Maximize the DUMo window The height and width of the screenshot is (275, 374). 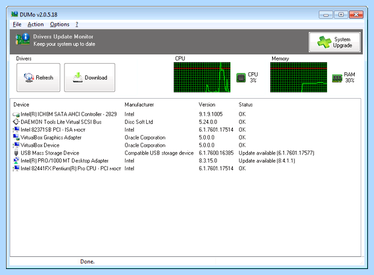coord(341,15)
